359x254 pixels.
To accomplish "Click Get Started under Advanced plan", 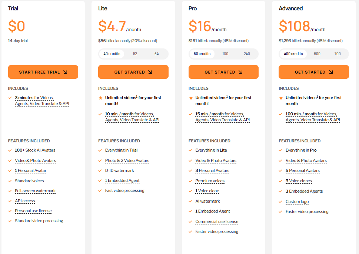I will (313, 72).
